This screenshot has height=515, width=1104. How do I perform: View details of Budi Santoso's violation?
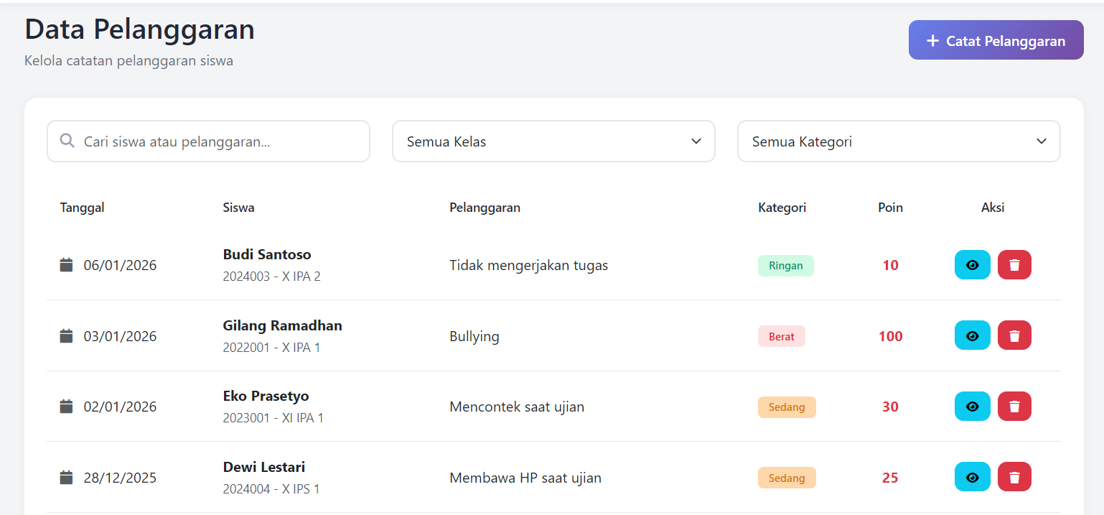tap(972, 265)
